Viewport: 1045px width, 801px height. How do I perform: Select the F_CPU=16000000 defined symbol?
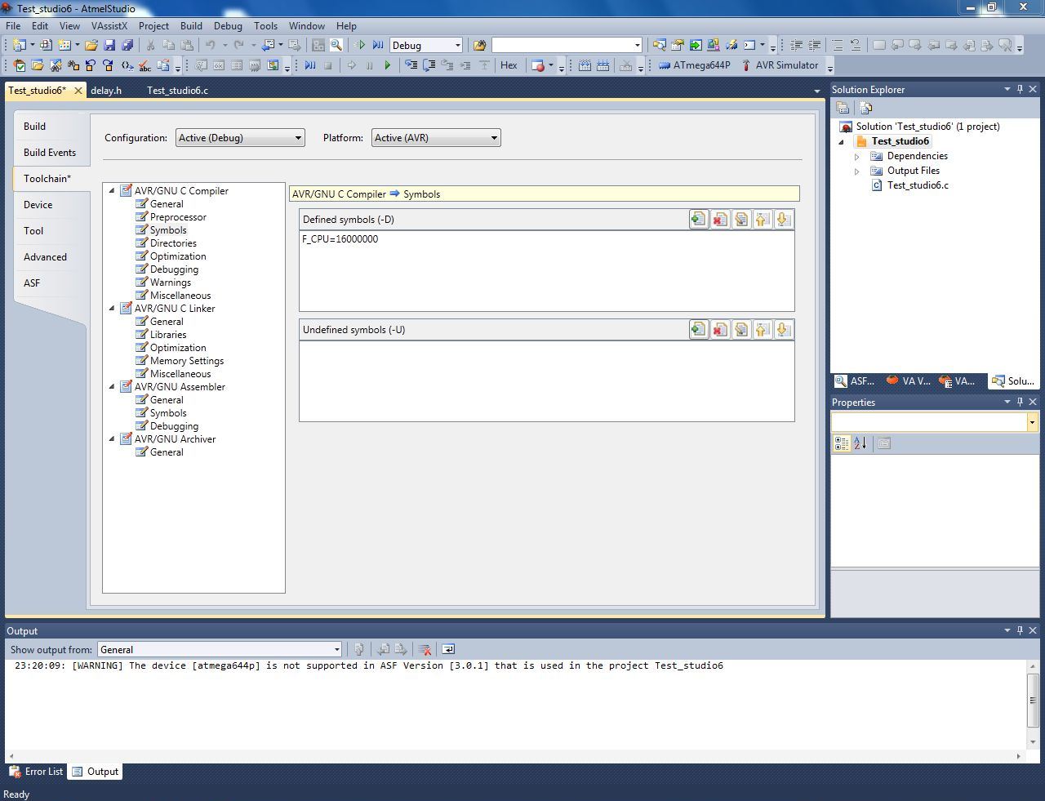point(340,239)
